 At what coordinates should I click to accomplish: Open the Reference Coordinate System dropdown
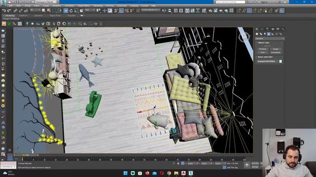coord(90,10)
